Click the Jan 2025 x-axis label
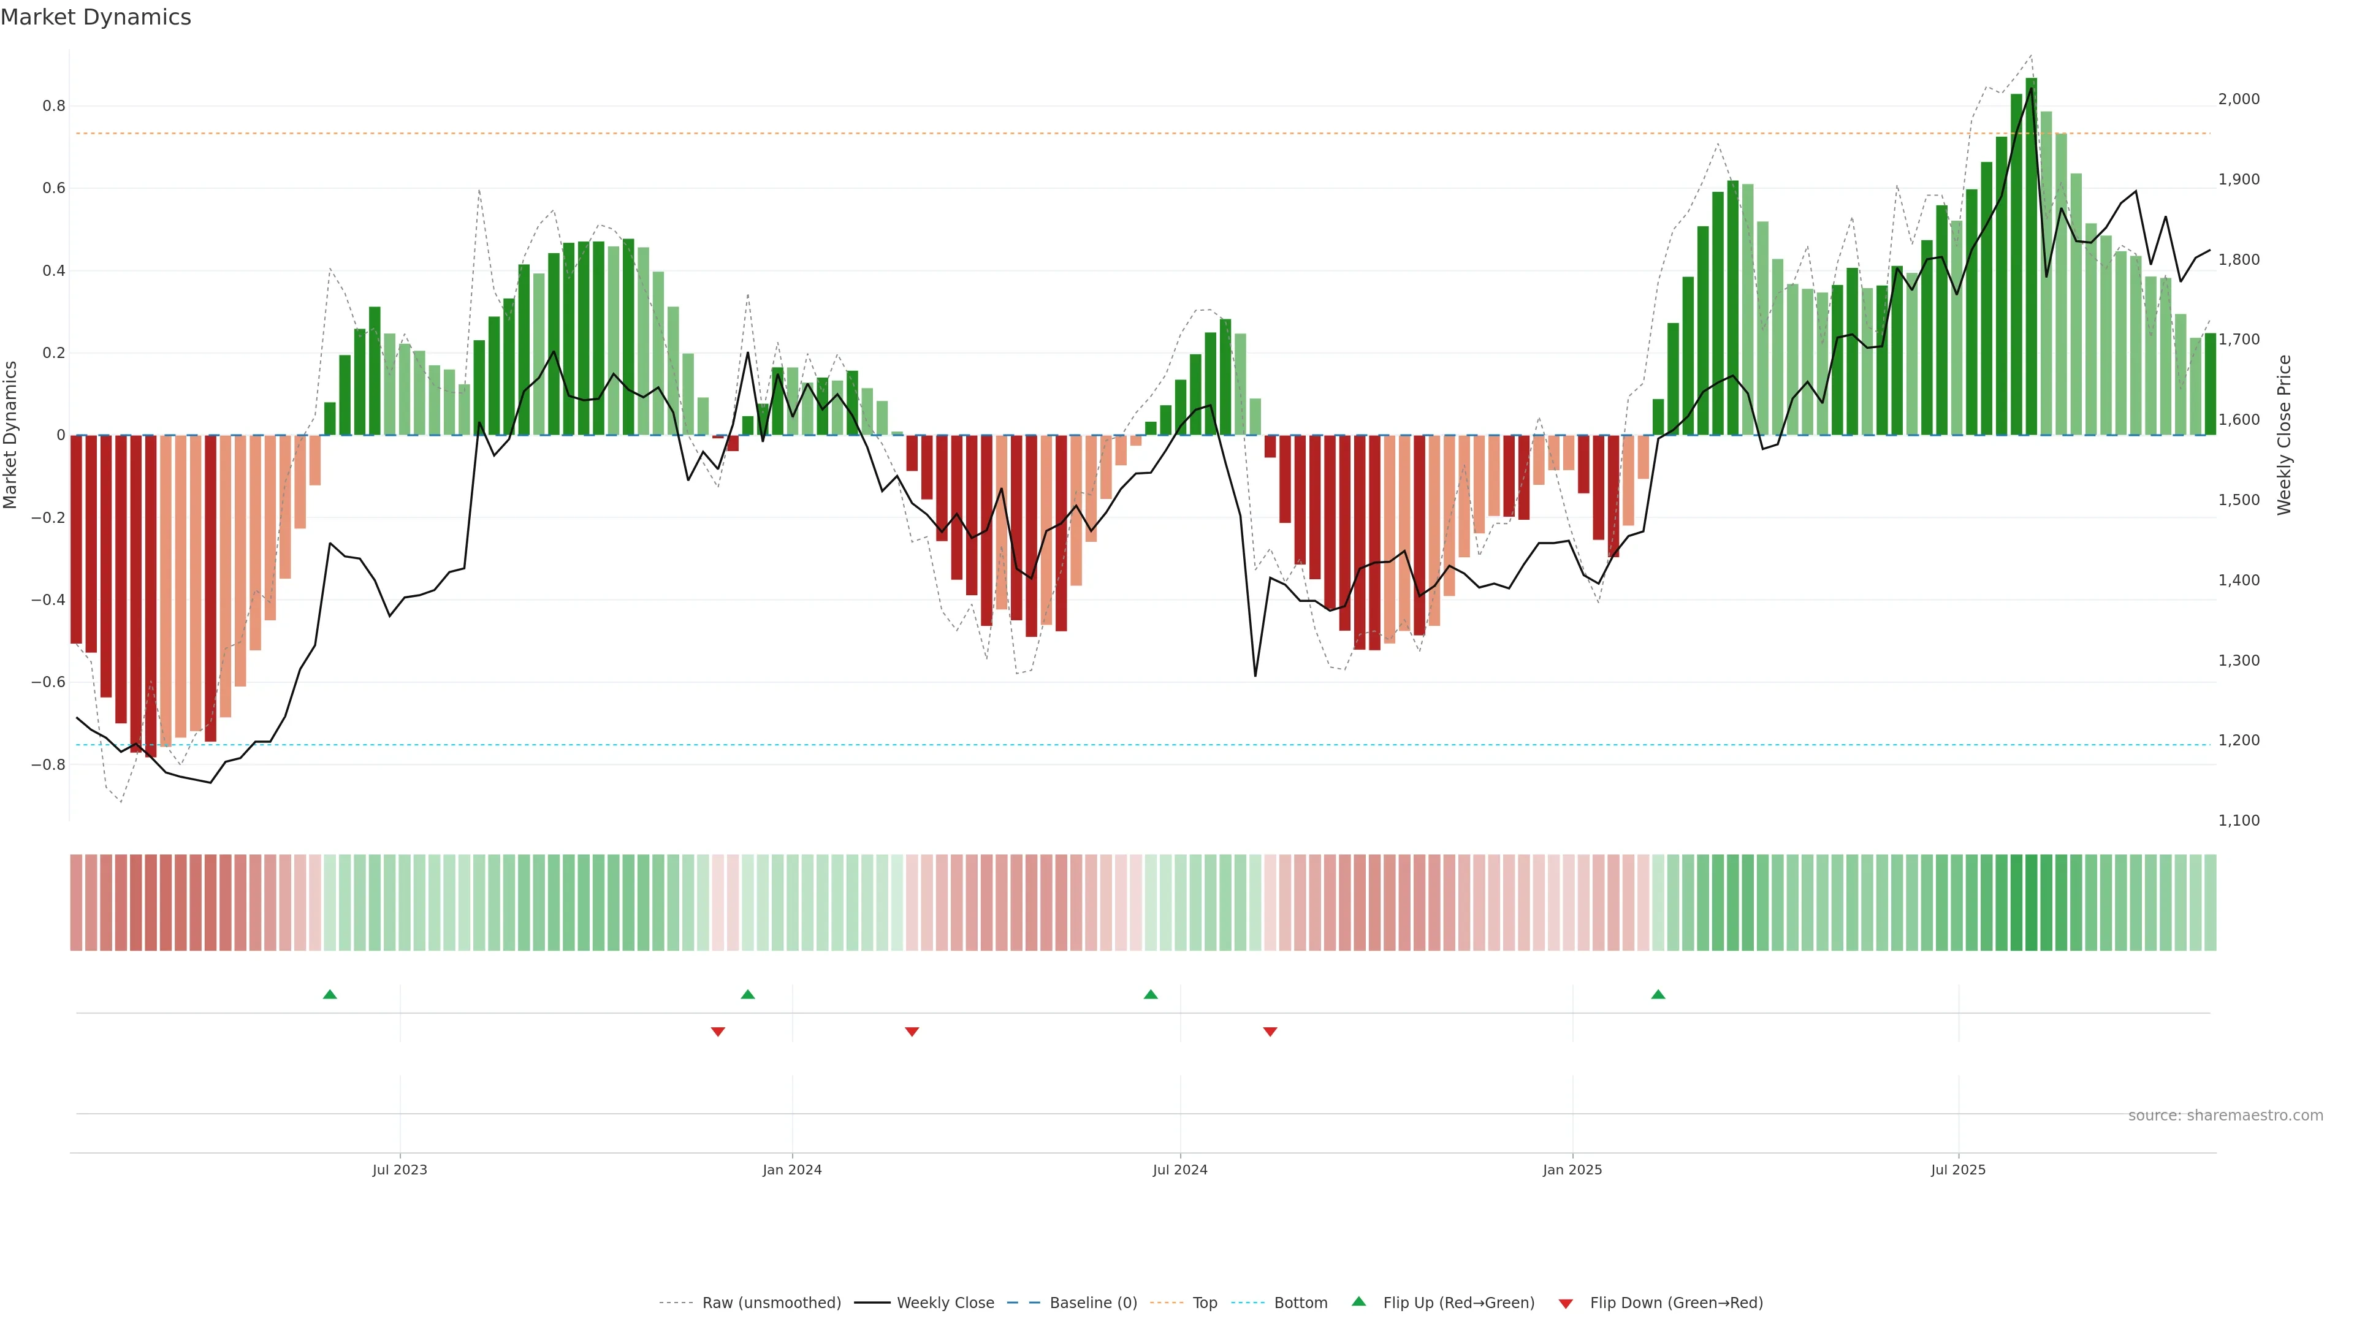The height and width of the screenshot is (1324, 2354). pos(1572,1170)
